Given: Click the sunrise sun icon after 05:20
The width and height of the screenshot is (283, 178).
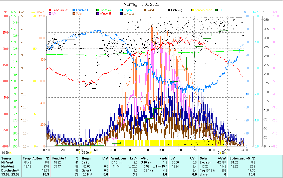Looking at the screenshot, I should coord(90,153).
